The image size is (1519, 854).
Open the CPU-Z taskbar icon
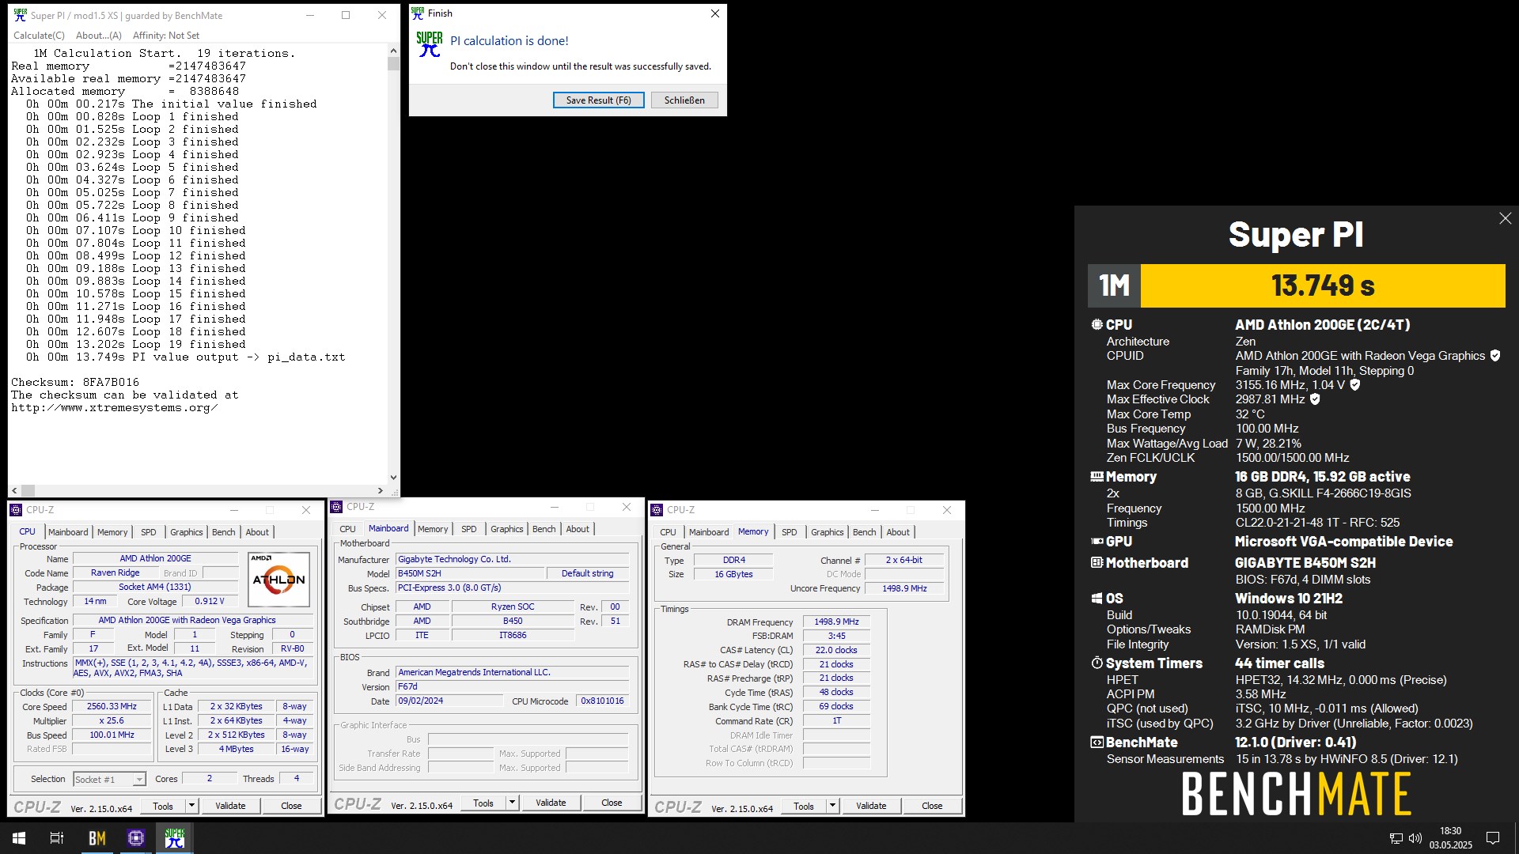coord(136,838)
